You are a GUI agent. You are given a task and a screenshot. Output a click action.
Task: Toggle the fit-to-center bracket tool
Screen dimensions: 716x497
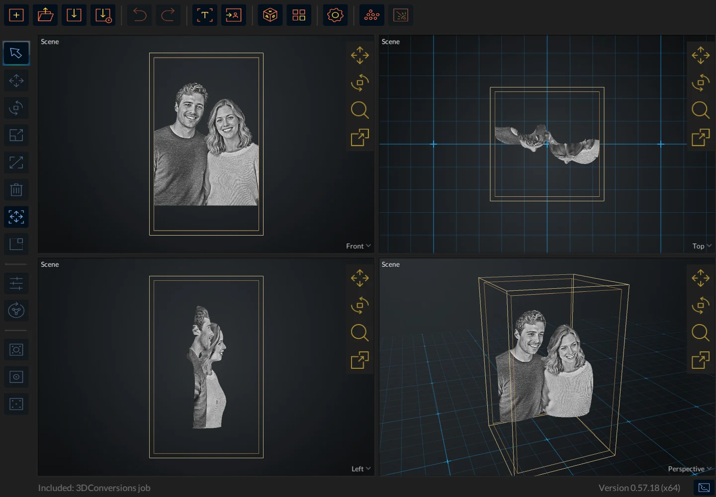(x=16, y=217)
